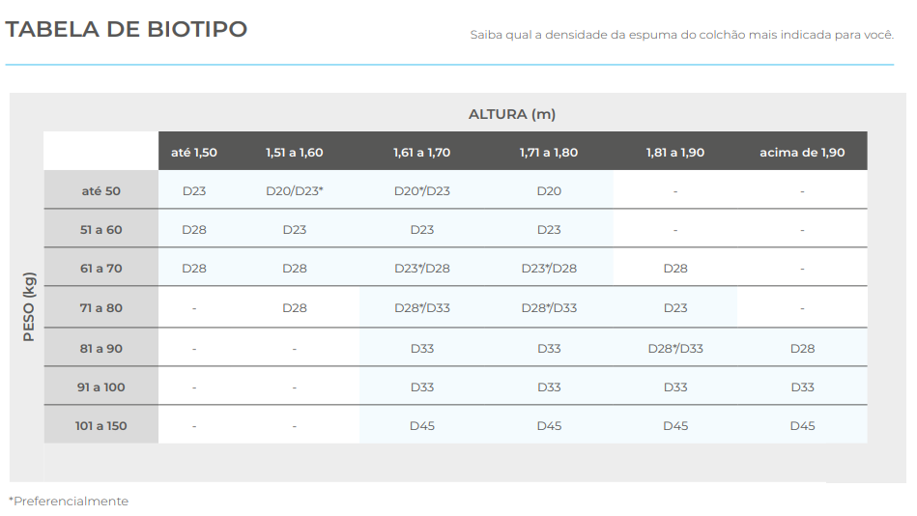This screenshot has width=917, height=516.
Task: Click the 'acima de 1,90' column header
Action: point(802,153)
